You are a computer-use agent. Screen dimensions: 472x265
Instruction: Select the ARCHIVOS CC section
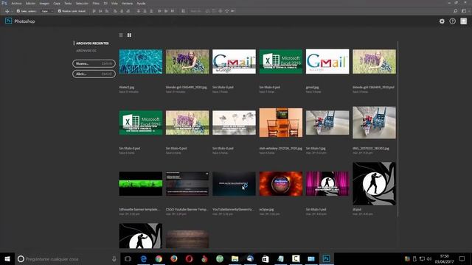tap(86, 51)
